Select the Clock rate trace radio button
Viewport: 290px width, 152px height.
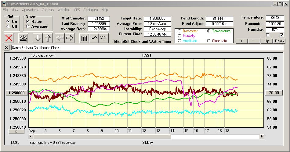coord(208,40)
